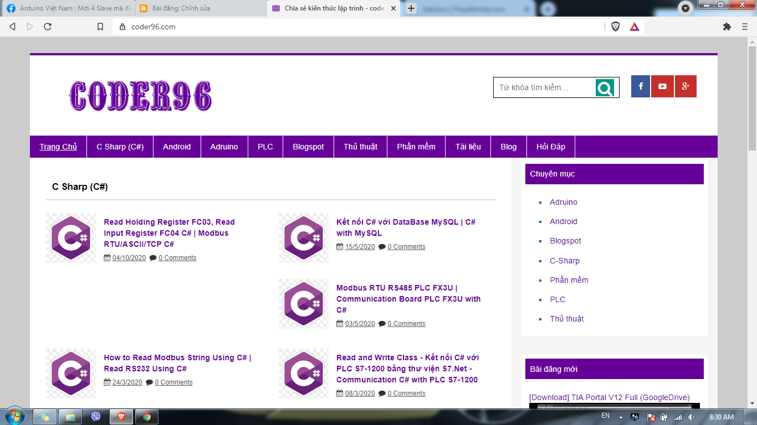The height and width of the screenshot is (425, 757).
Task: Click the 04/10/2020 date link
Action: 129,258
